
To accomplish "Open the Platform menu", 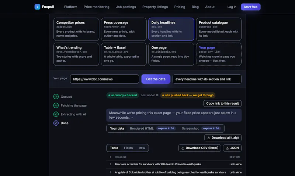I will pyautogui.click(x=70, y=7).
